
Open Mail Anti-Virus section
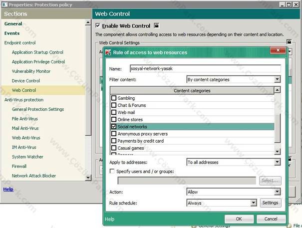click(25, 128)
